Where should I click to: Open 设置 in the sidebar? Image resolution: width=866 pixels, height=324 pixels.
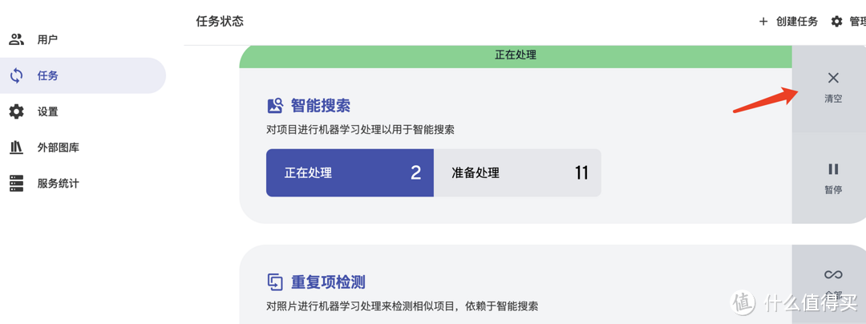click(x=83, y=111)
